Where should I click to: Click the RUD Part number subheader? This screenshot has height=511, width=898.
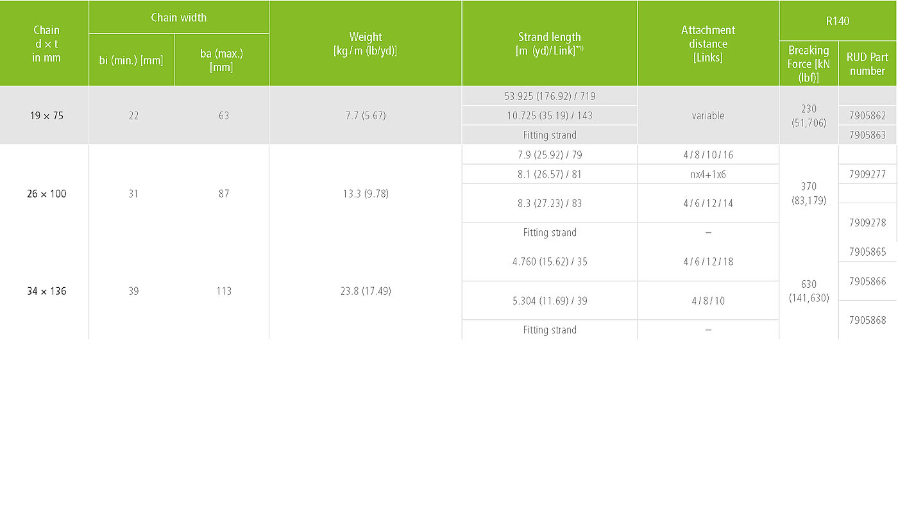868,63
